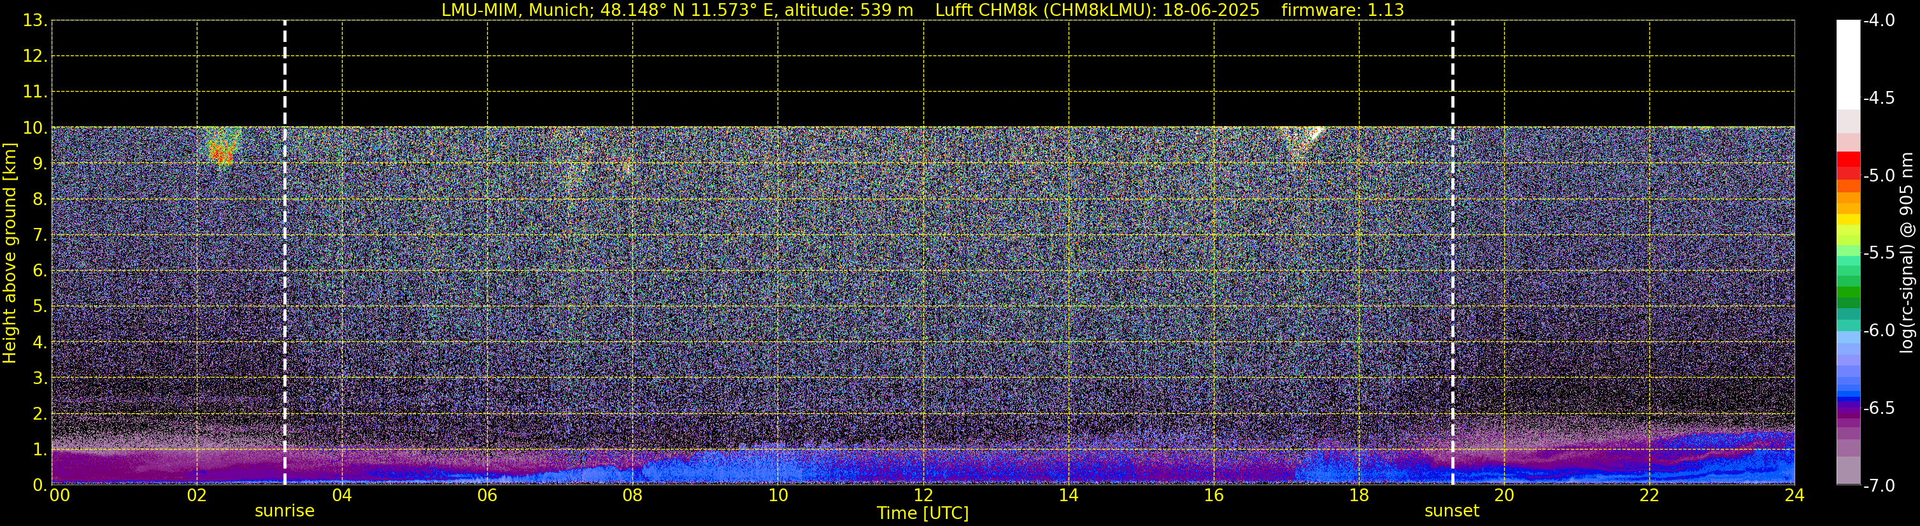Click the sunset dashed vertical marker line
Viewport: 1920px width, 526px height.
[1453, 253]
